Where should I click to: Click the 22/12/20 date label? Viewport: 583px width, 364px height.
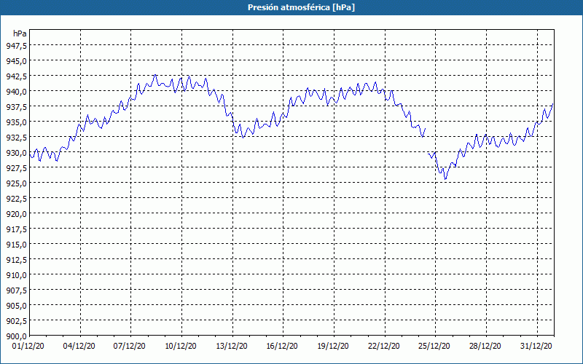click(384, 346)
